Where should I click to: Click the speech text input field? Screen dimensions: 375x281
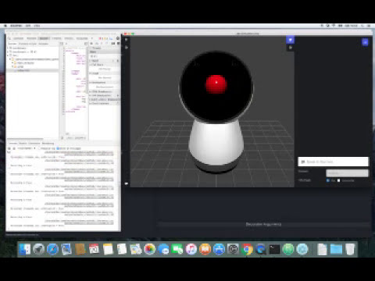click(334, 162)
